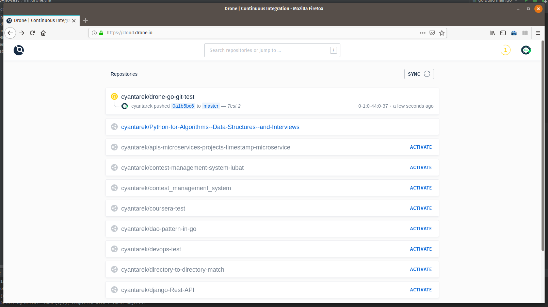Click the page vertical scrollbar

click(x=543, y=146)
